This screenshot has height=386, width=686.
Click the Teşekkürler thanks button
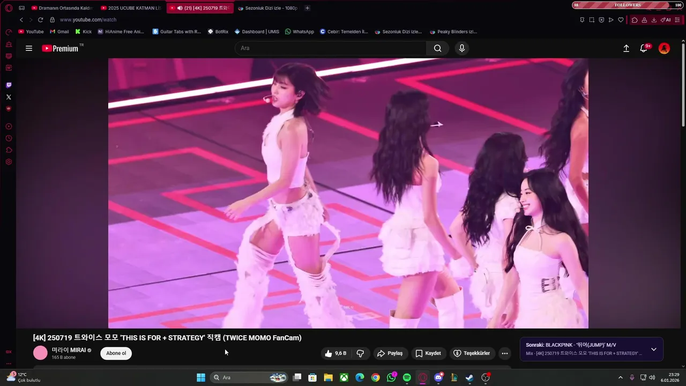tap(472, 353)
